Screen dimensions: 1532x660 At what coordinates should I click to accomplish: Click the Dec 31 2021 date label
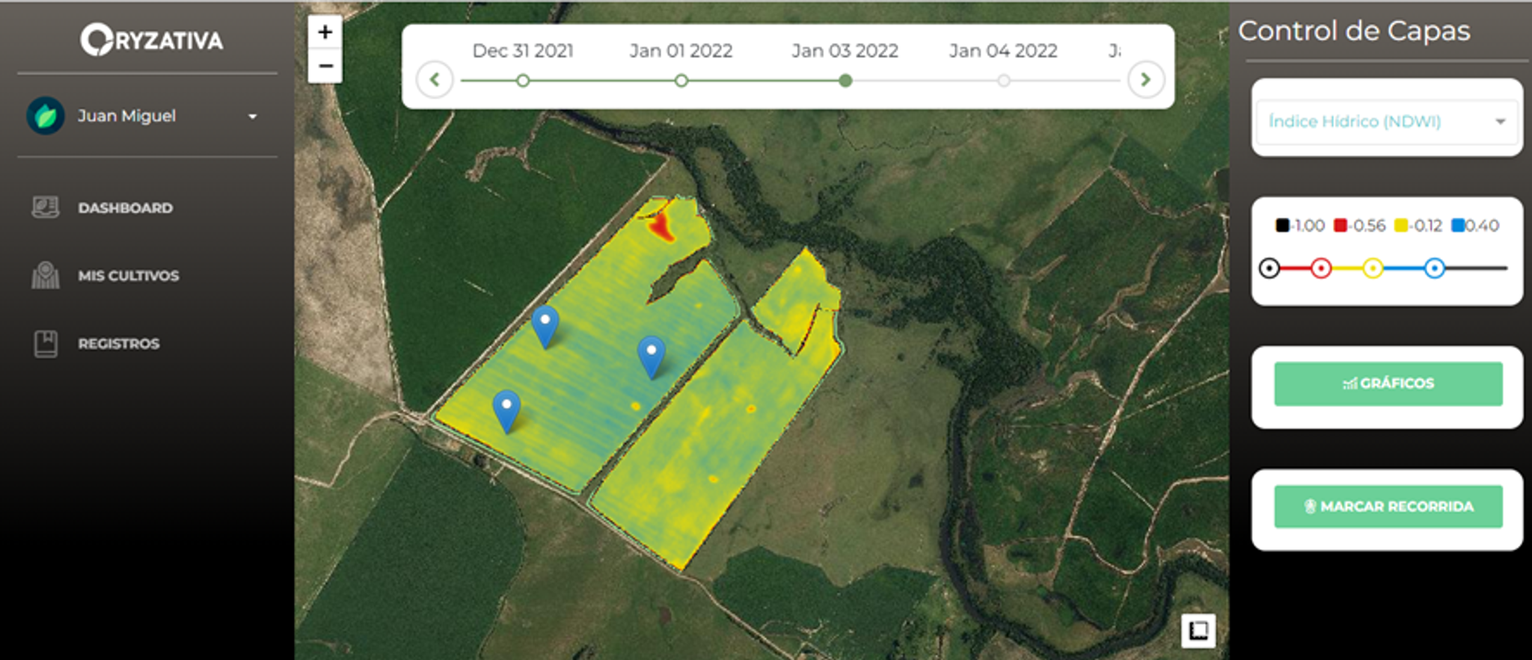pyautogui.click(x=523, y=51)
